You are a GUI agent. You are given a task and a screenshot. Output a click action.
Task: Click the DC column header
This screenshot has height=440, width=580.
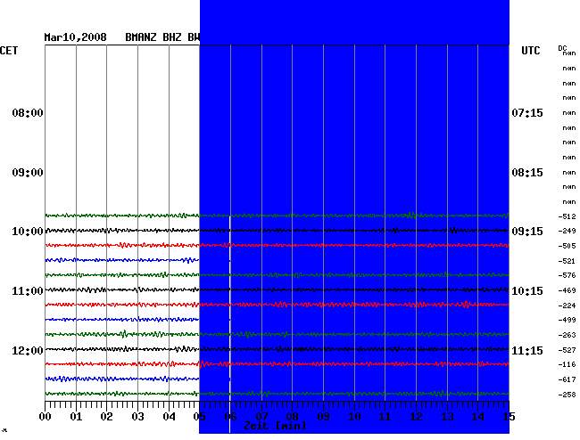(562, 48)
